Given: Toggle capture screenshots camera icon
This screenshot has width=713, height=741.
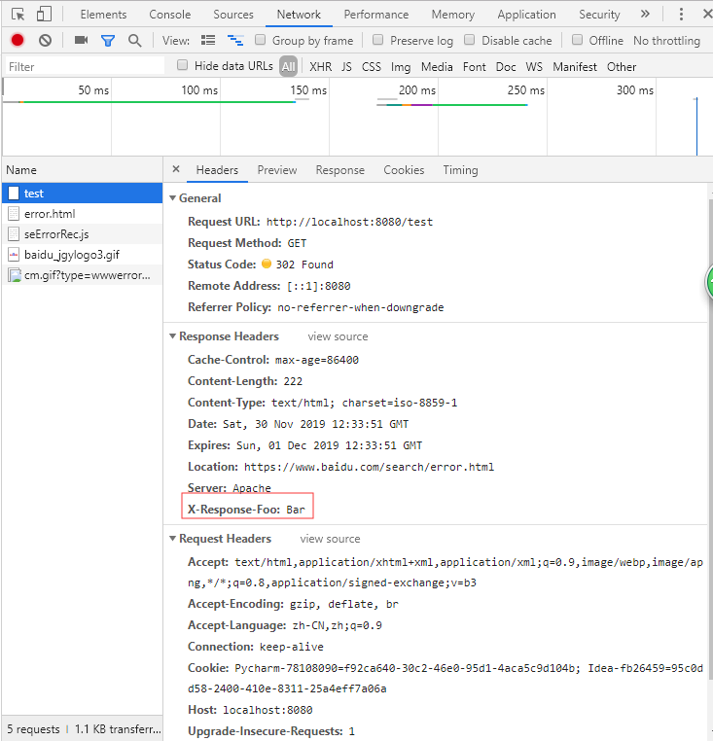Looking at the screenshot, I should click(x=82, y=40).
